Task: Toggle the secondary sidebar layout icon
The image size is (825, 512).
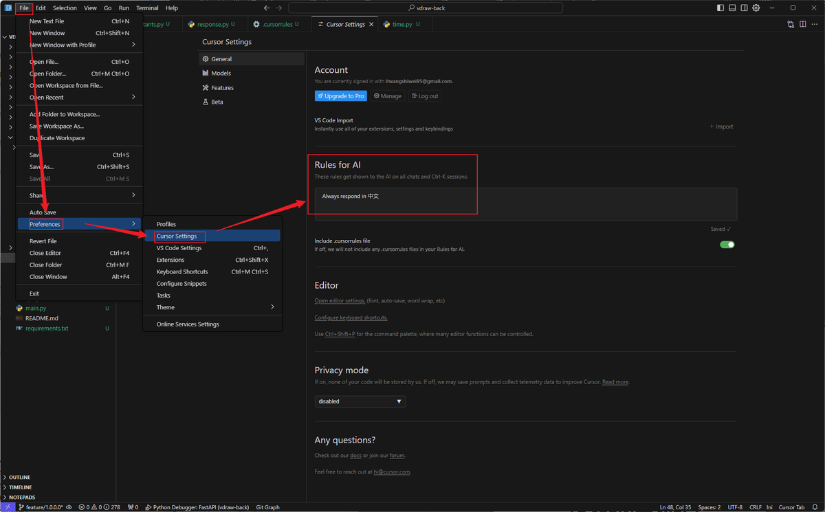Action: 744,8
